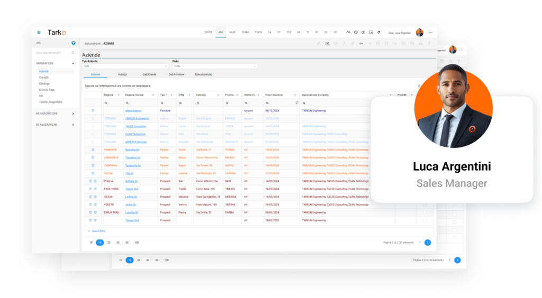
Task: Click the add new record plus icon in the toolbar
Action: point(327,43)
